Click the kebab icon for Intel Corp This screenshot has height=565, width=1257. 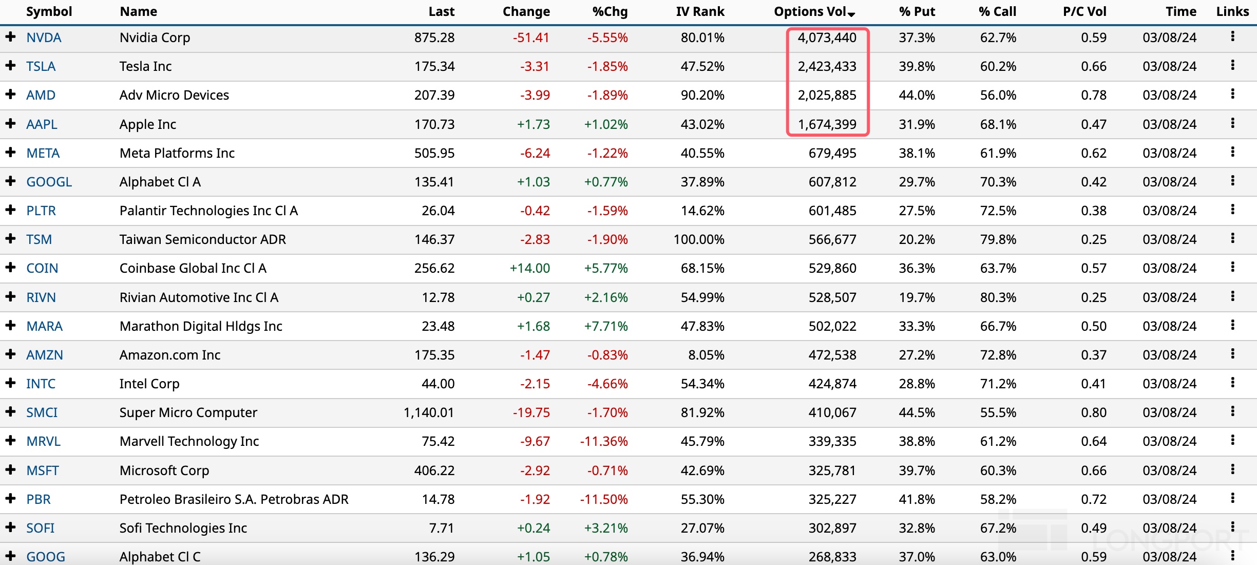[1232, 383]
